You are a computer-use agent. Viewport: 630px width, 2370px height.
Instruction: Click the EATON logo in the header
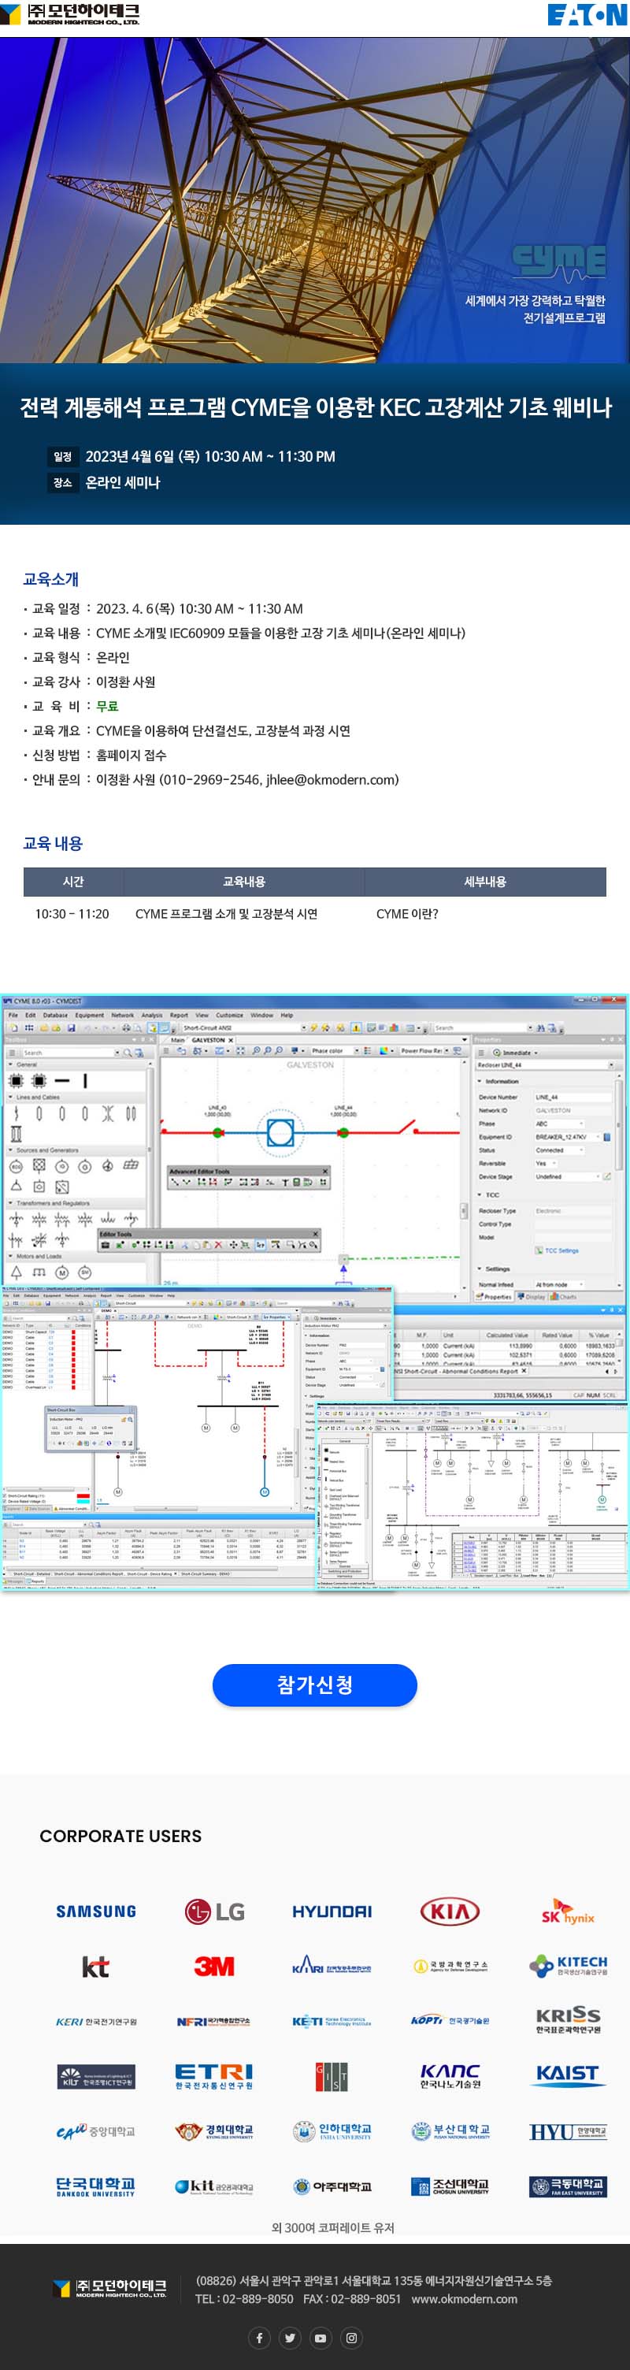(x=587, y=15)
